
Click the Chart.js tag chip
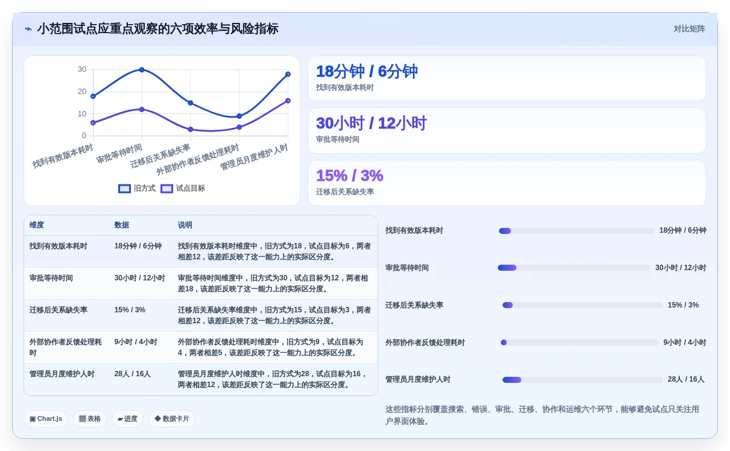click(46, 418)
